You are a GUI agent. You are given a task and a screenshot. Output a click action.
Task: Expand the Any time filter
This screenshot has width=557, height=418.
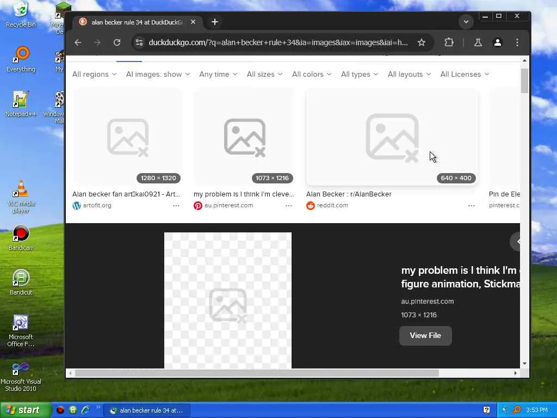pos(218,74)
